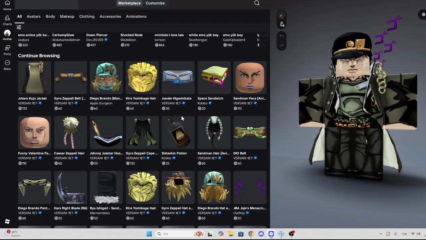The width and height of the screenshot is (426, 240).
Task: Open File Explorer from the taskbar
Action: [231, 234]
